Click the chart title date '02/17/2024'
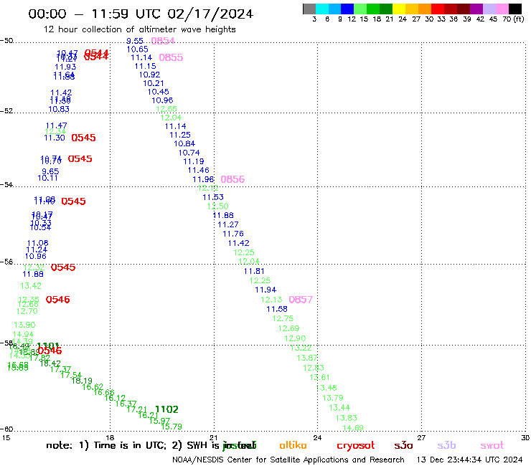 coord(210,14)
